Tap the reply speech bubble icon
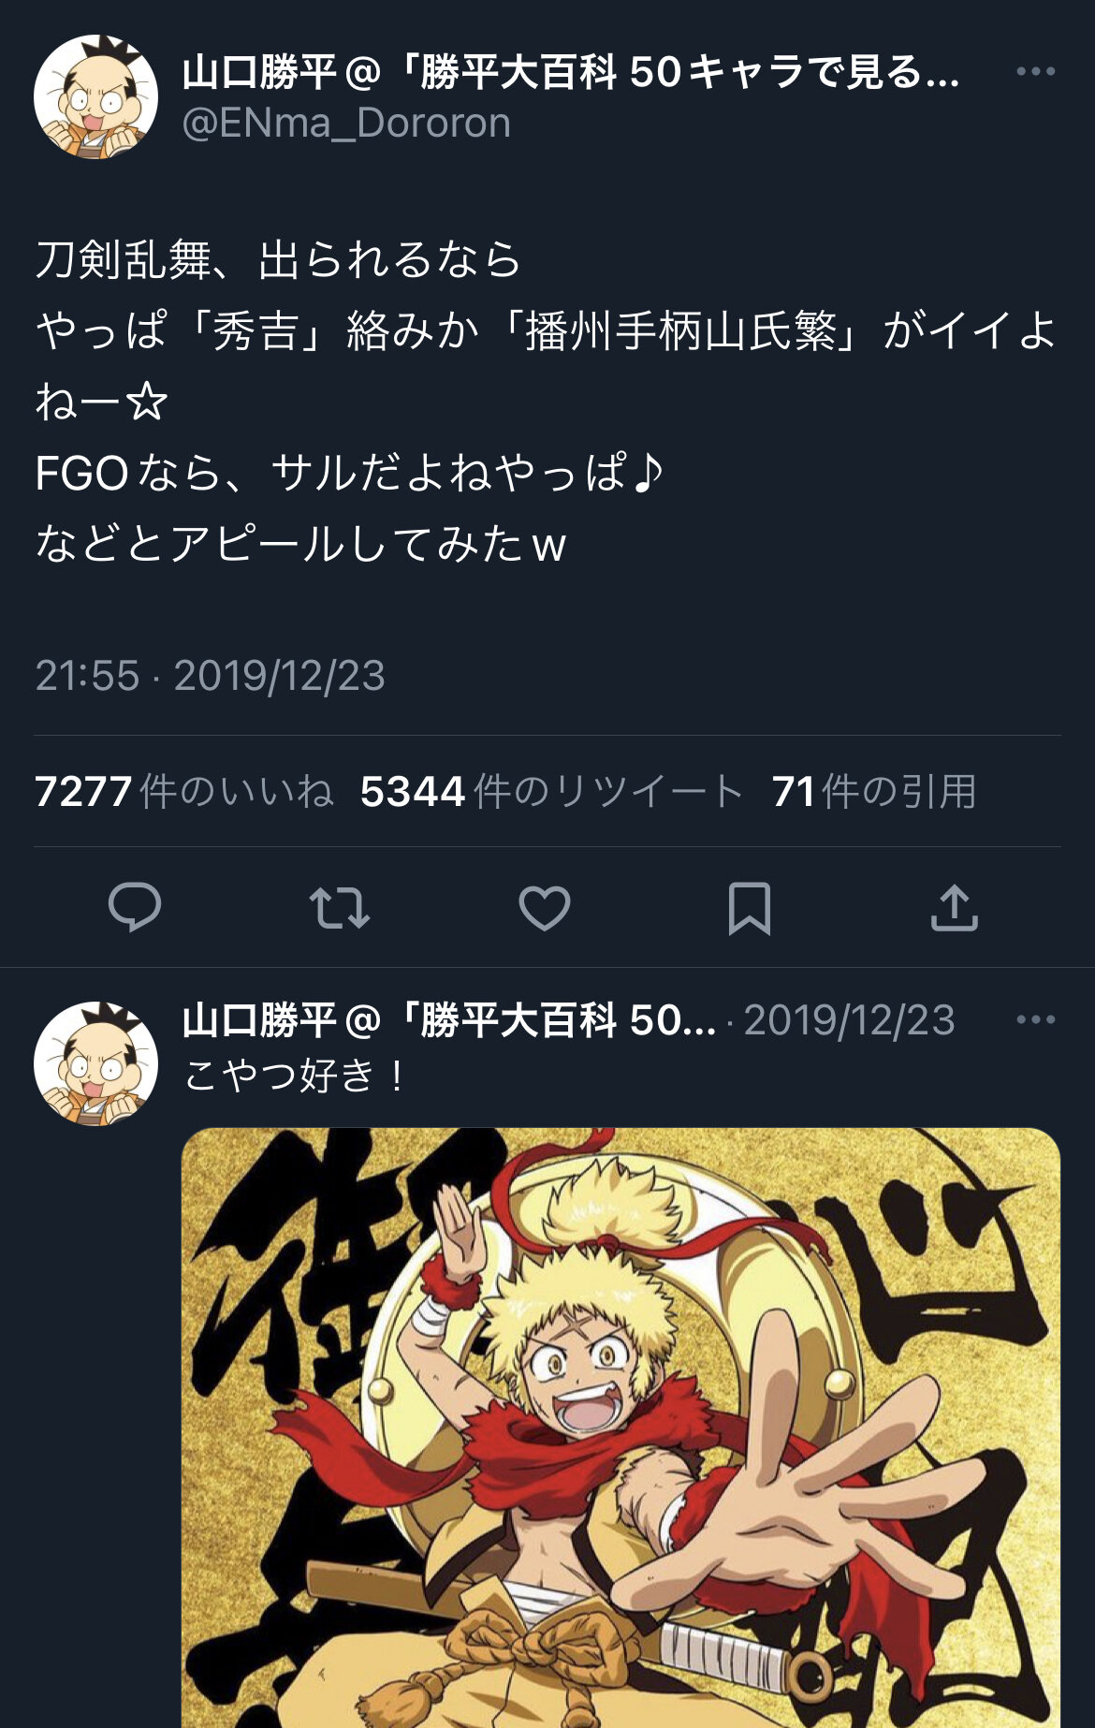1095x1728 pixels. click(x=135, y=907)
